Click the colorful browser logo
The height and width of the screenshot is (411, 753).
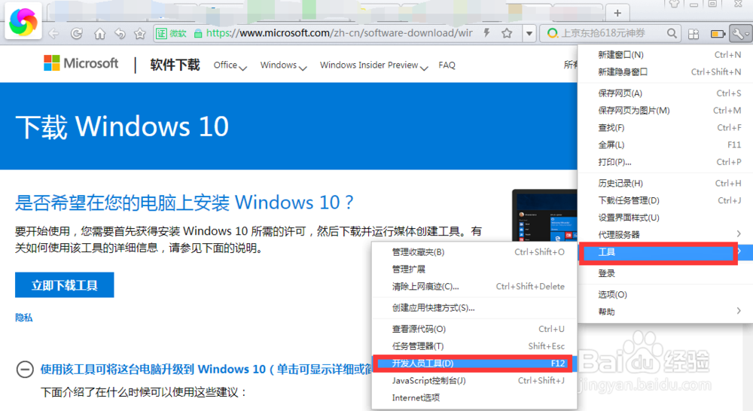[23, 22]
